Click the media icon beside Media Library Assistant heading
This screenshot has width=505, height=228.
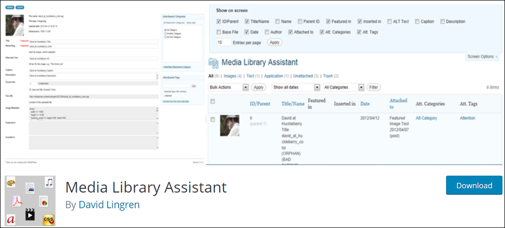point(214,62)
